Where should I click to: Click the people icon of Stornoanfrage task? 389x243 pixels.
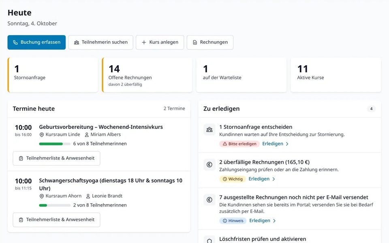(209, 130)
